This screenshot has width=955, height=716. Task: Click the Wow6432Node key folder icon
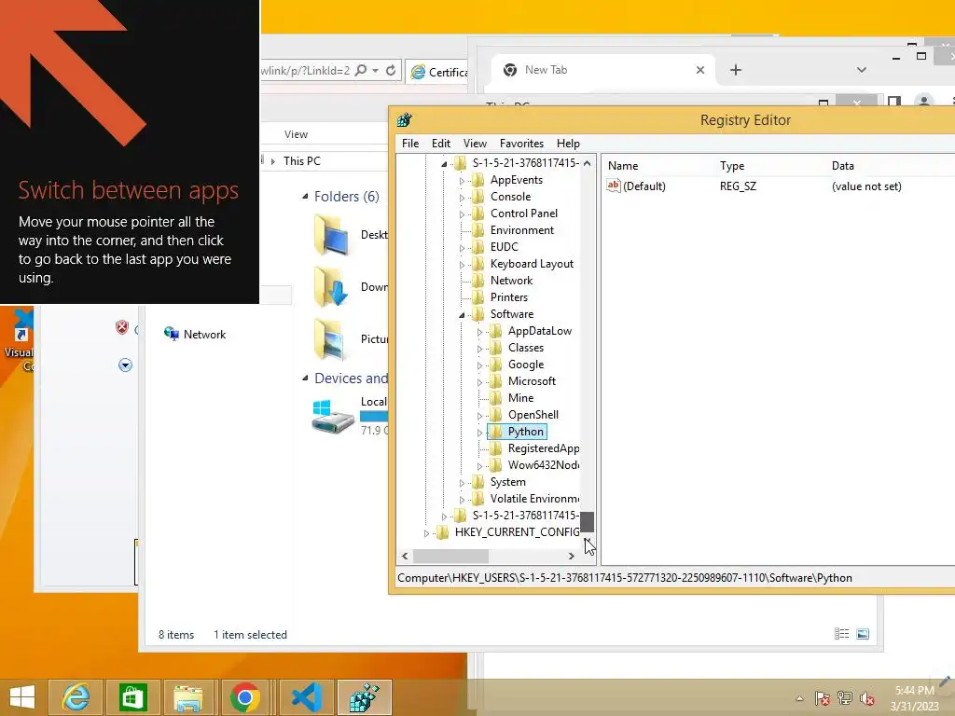point(496,465)
